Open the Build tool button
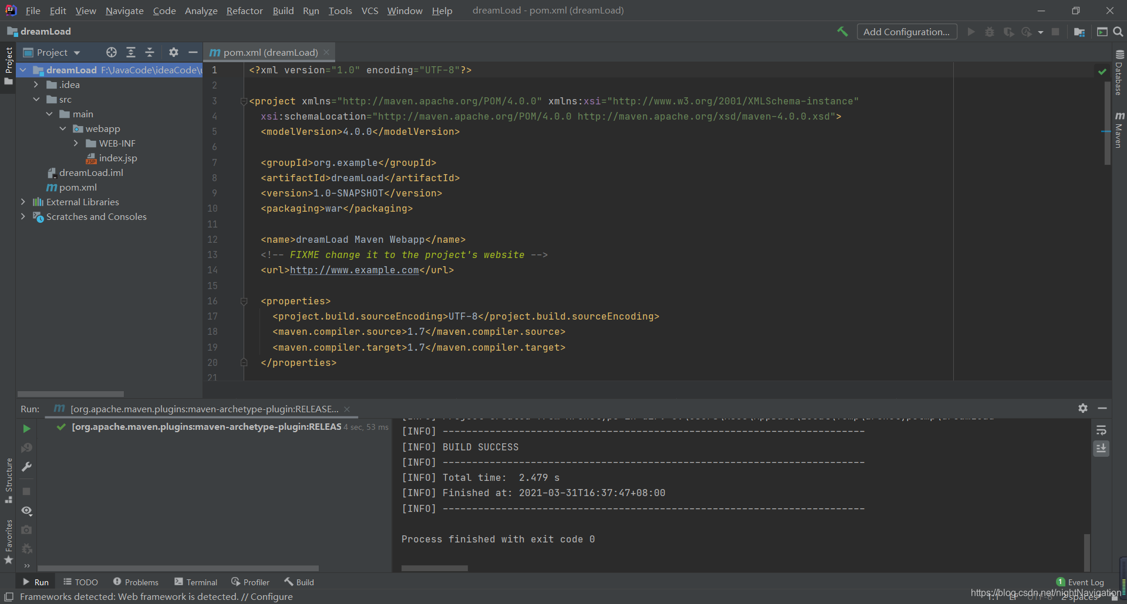 [x=299, y=582]
